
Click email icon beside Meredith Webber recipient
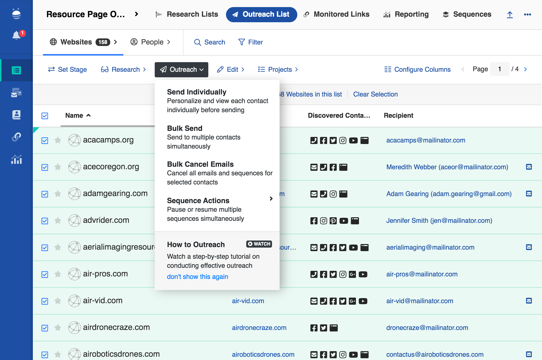tap(529, 167)
